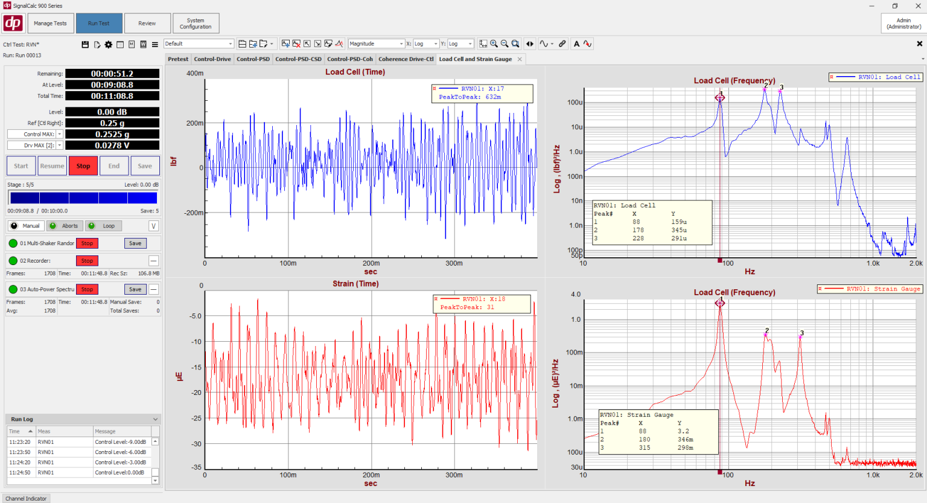Click the text annotation 'A' icon
927x503 pixels.
577,43
